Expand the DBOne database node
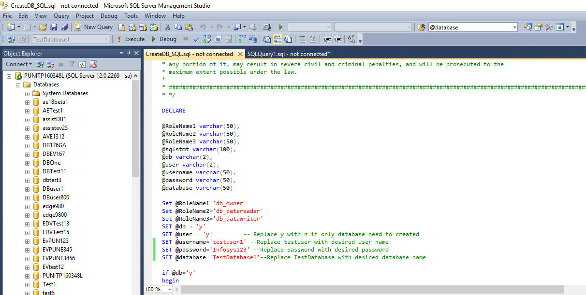The image size is (586, 295). (27, 163)
